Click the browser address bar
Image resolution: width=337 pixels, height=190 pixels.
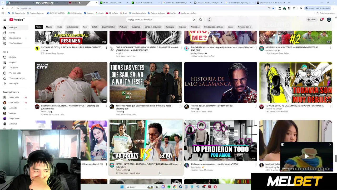point(142,8)
